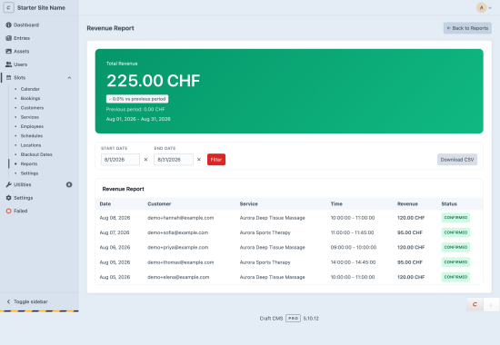Click the Utilities wrench icon
Image resolution: width=500 pixels, height=345 pixels.
pyautogui.click(x=8, y=184)
